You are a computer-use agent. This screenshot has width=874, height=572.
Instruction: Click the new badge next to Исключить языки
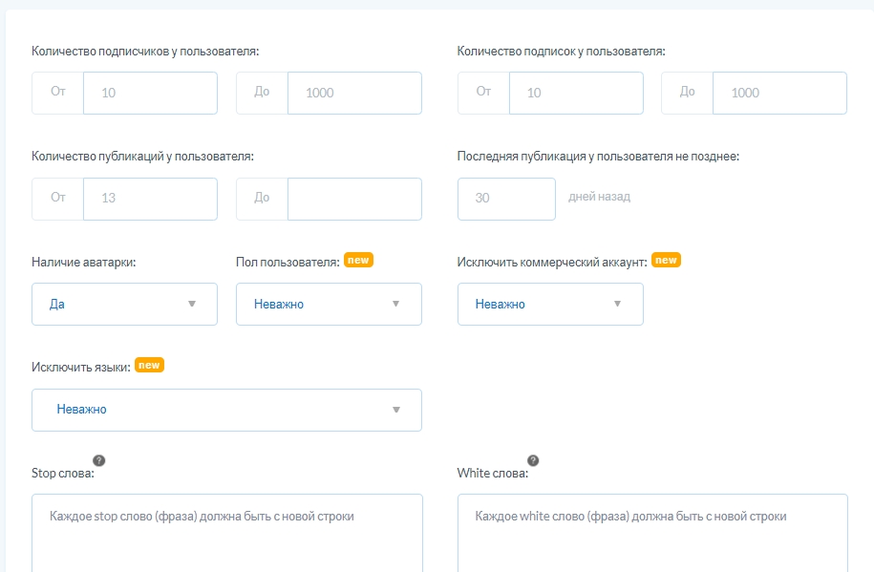149,365
